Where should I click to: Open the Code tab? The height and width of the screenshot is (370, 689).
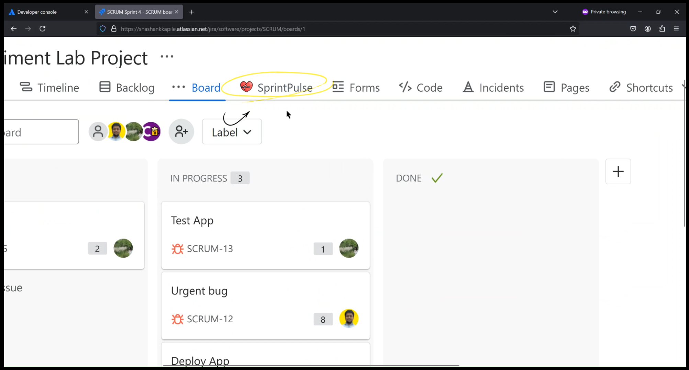click(x=421, y=88)
